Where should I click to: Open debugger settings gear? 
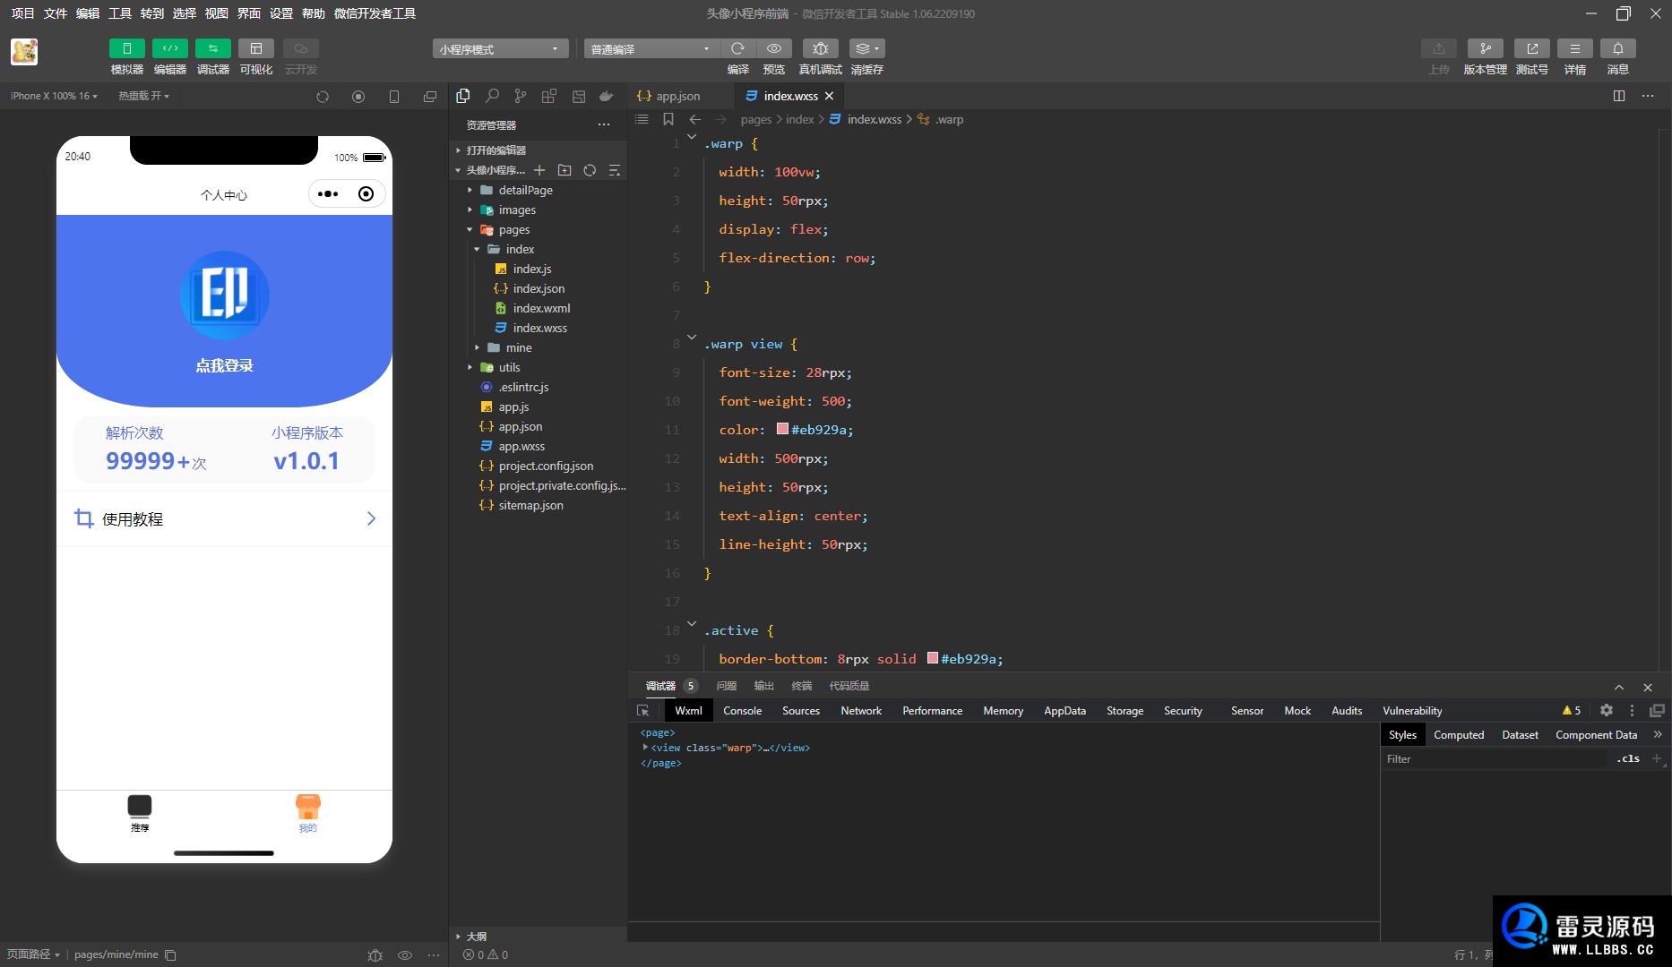1607,710
